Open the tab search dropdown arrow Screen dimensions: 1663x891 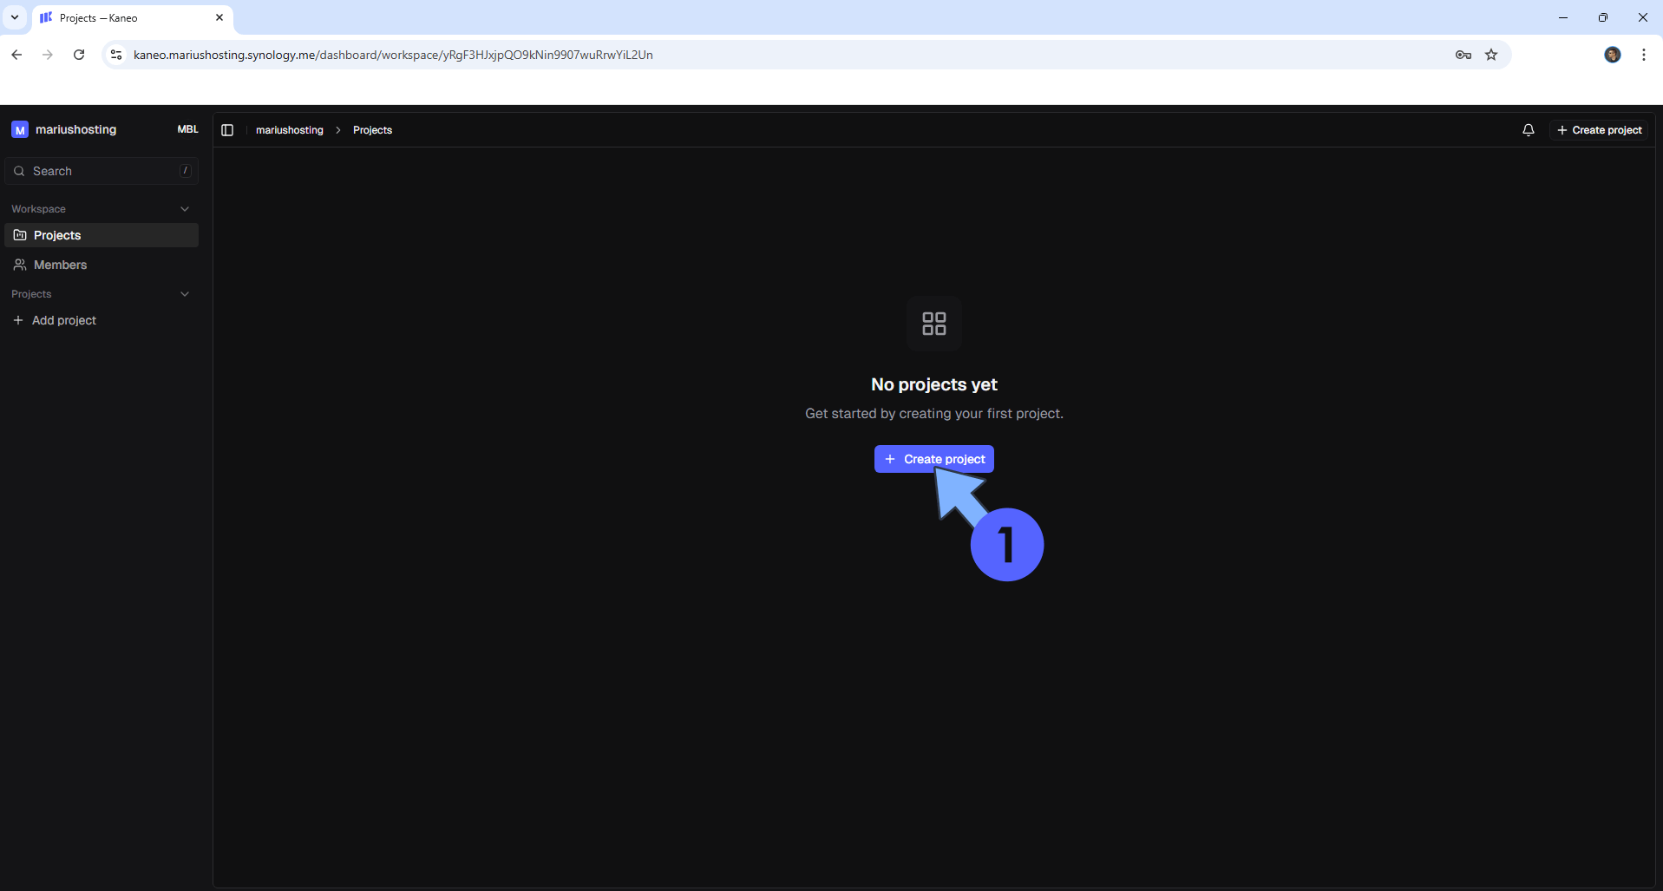pos(15,17)
